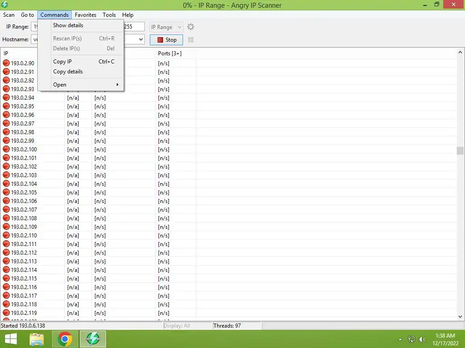Click the red status icon for 193.0.2.115

[6, 278]
